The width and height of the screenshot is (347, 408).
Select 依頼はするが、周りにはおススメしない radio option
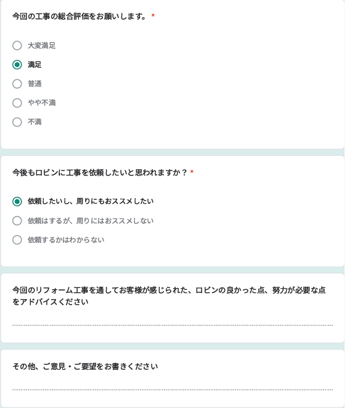(x=17, y=221)
